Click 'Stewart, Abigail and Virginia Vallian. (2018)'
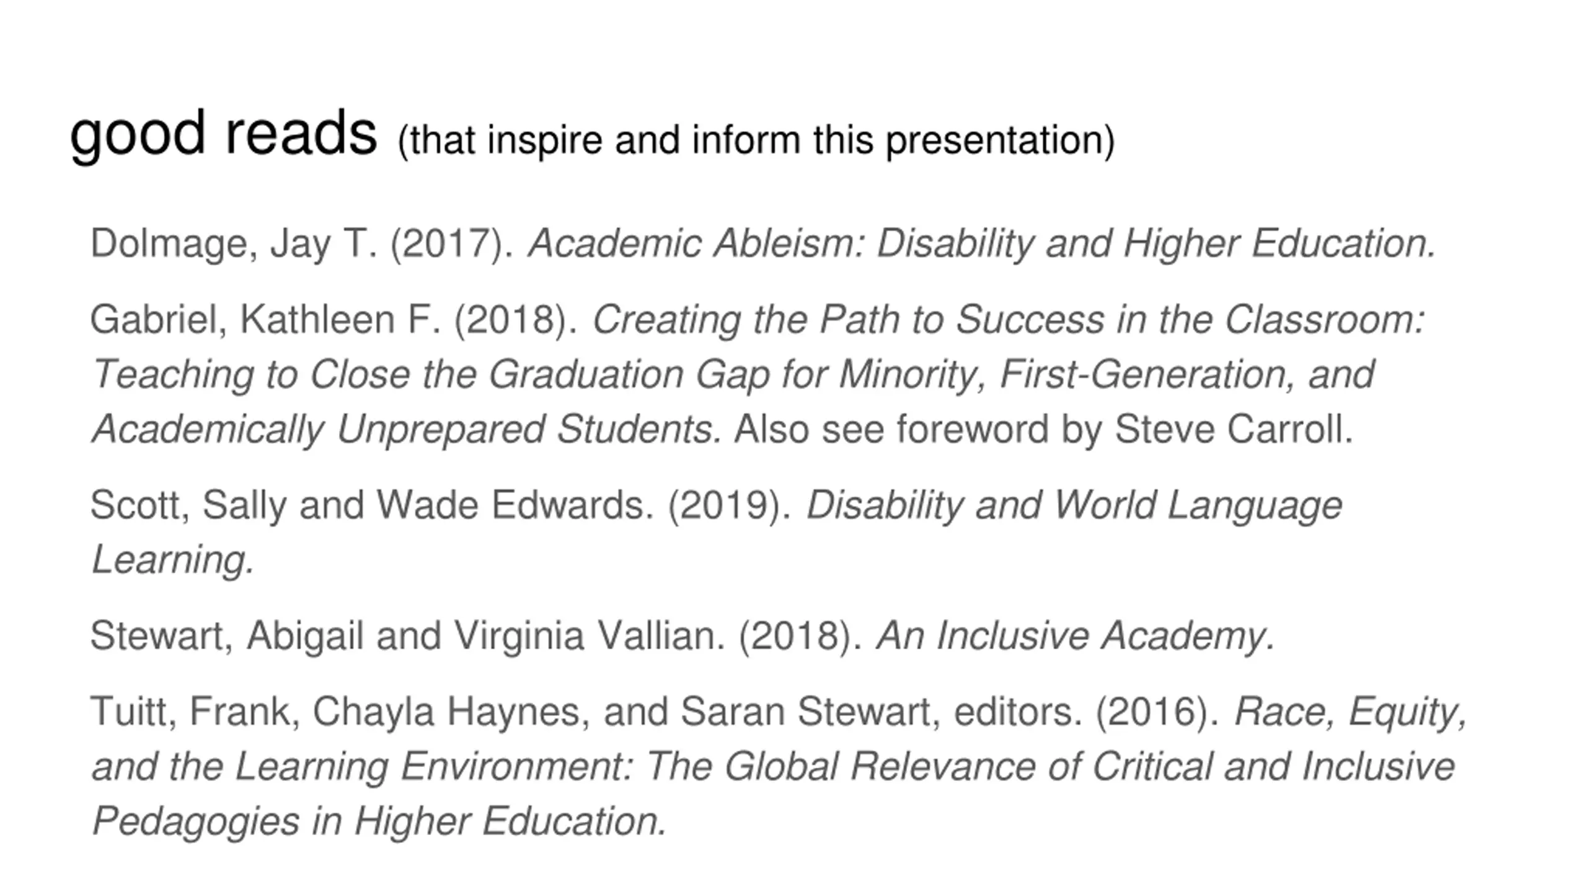 pos(476,637)
